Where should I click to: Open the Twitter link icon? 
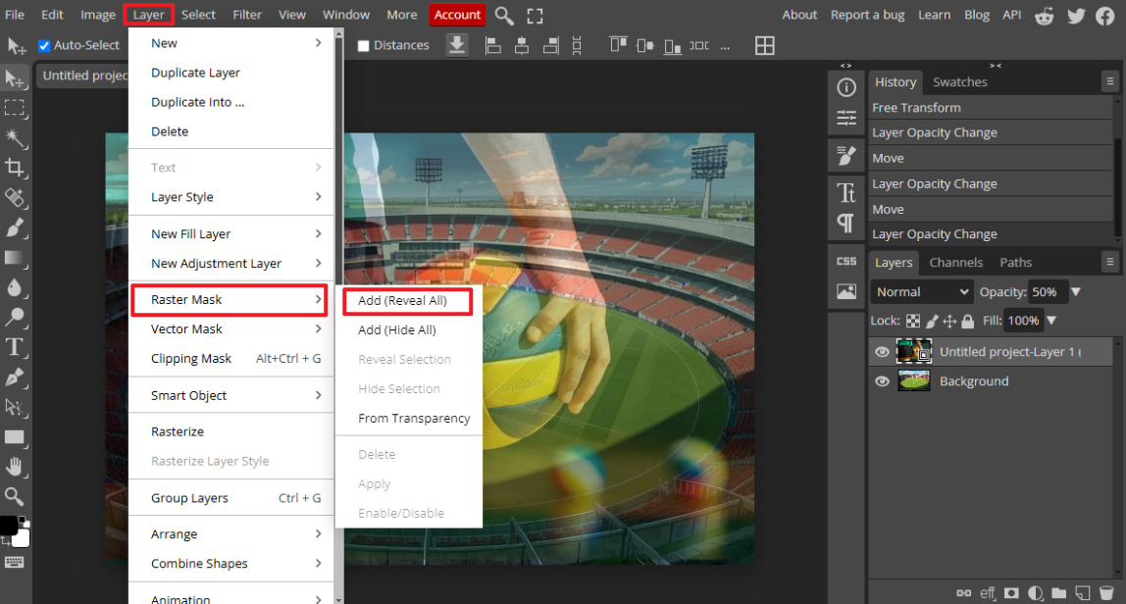click(x=1076, y=15)
